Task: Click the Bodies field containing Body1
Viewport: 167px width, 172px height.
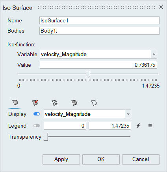Action: pyautogui.click(x=99, y=31)
